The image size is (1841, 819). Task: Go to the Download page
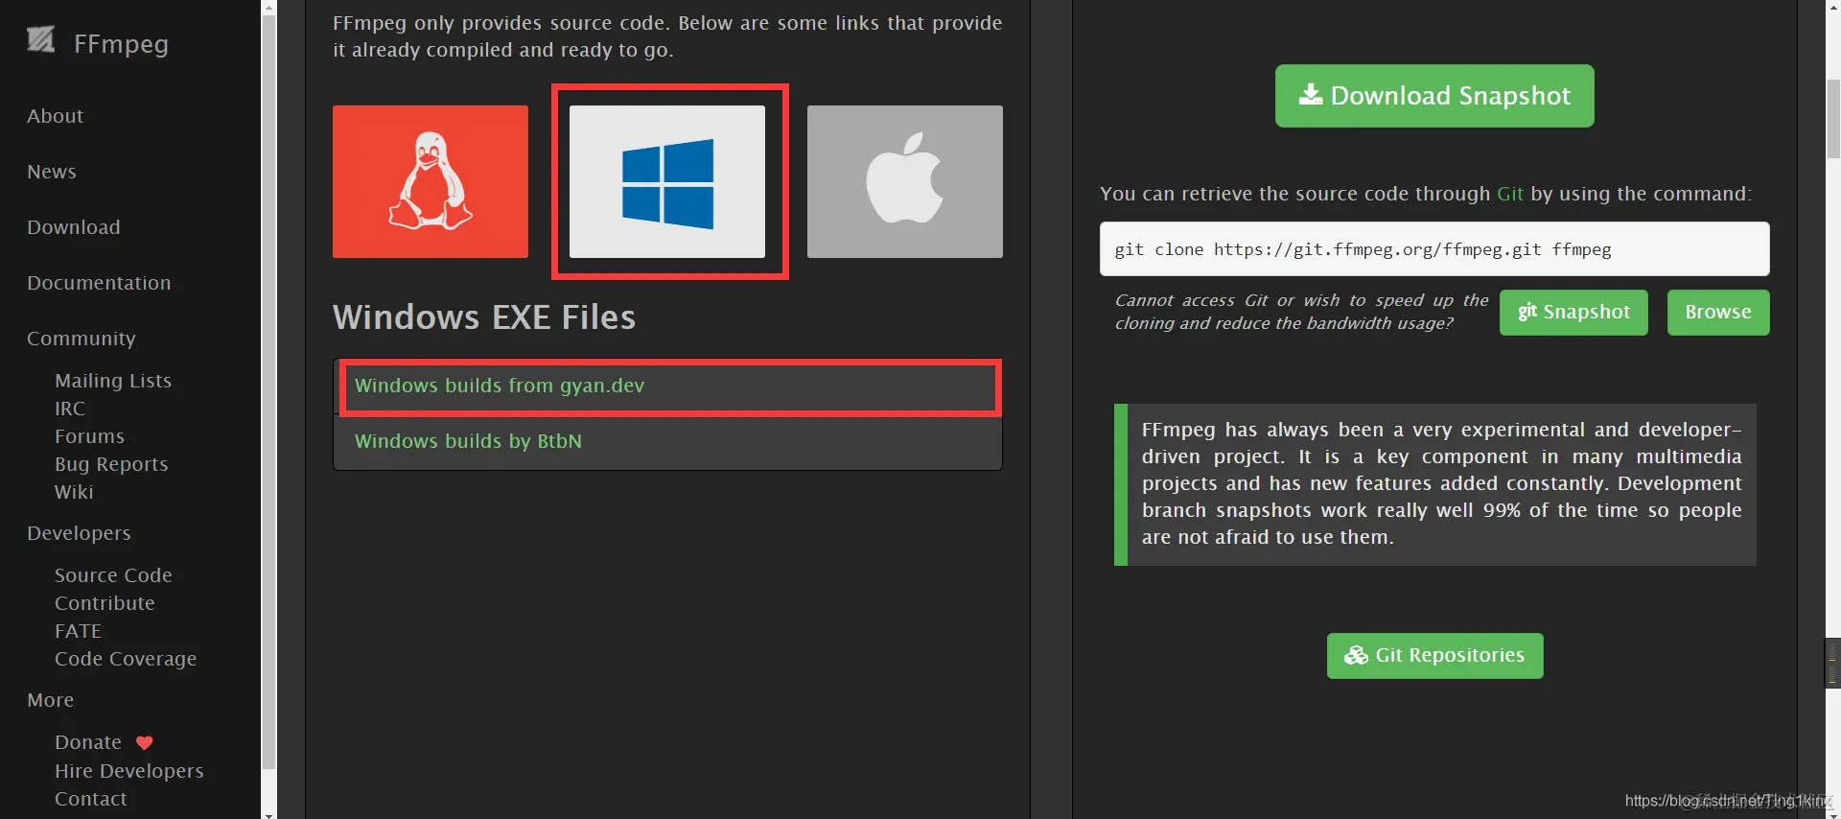(x=74, y=227)
